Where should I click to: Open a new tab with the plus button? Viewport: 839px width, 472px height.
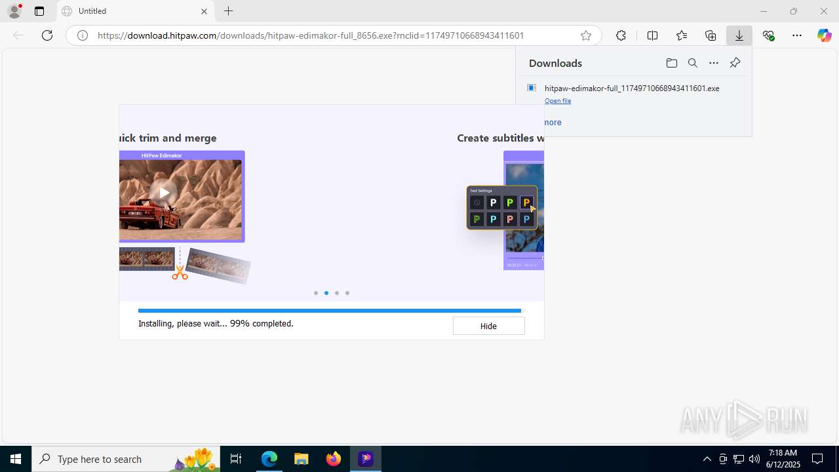pyautogui.click(x=228, y=11)
